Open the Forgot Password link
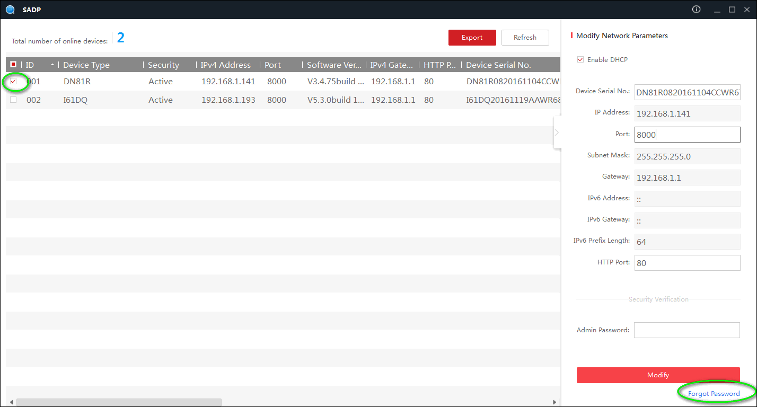 pos(715,393)
